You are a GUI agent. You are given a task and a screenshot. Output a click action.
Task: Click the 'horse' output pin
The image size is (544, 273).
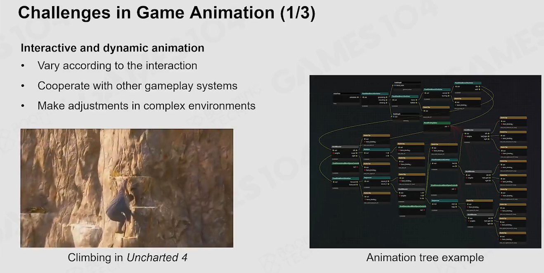coord(416,100)
